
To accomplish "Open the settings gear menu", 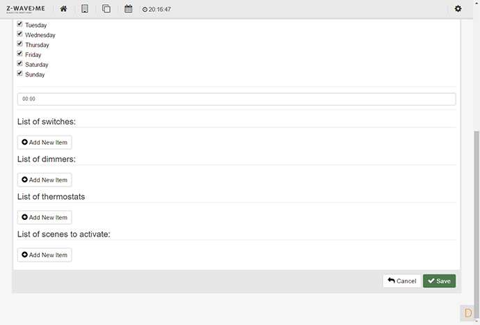I will (x=458, y=9).
